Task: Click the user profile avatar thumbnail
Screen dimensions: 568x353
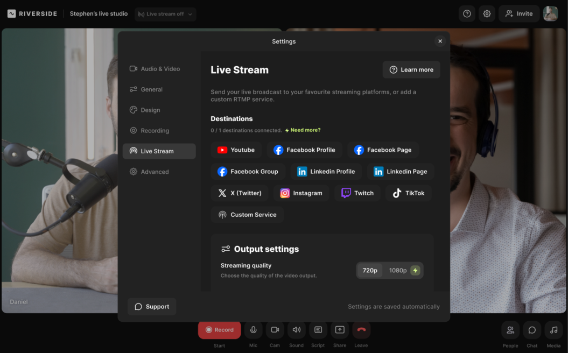Action: (x=550, y=14)
